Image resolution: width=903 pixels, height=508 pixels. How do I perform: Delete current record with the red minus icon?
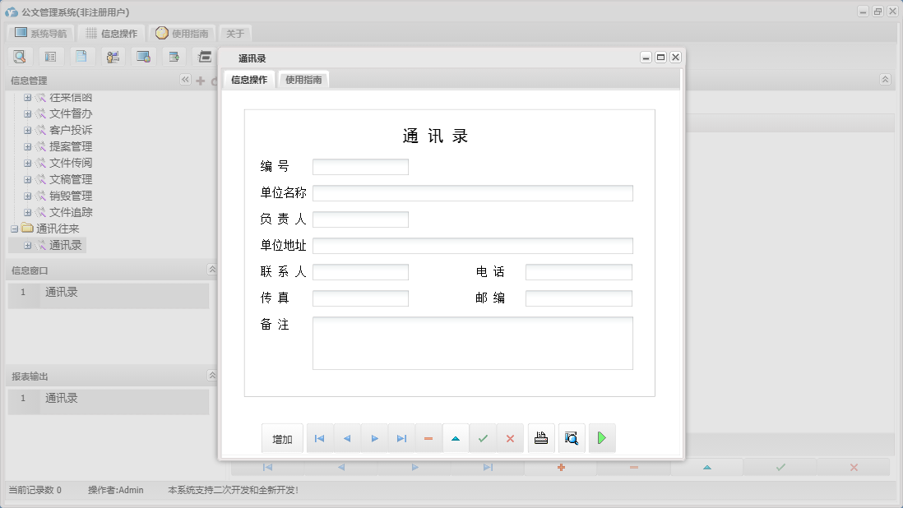[x=428, y=438]
